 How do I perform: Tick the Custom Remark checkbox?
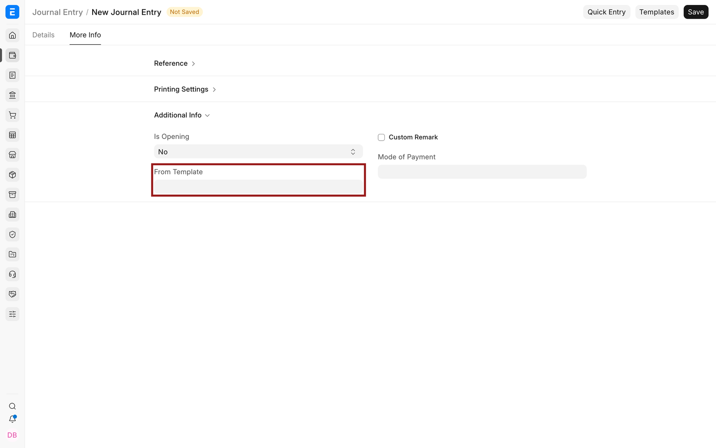pyautogui.click(x=381, y=137)
